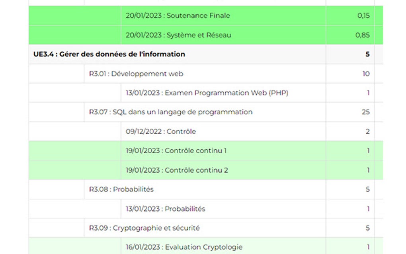Click the R3.08 Probabilités resource row
The width and height of the screenshot is (406, 254).
click(x=121, y=190)
